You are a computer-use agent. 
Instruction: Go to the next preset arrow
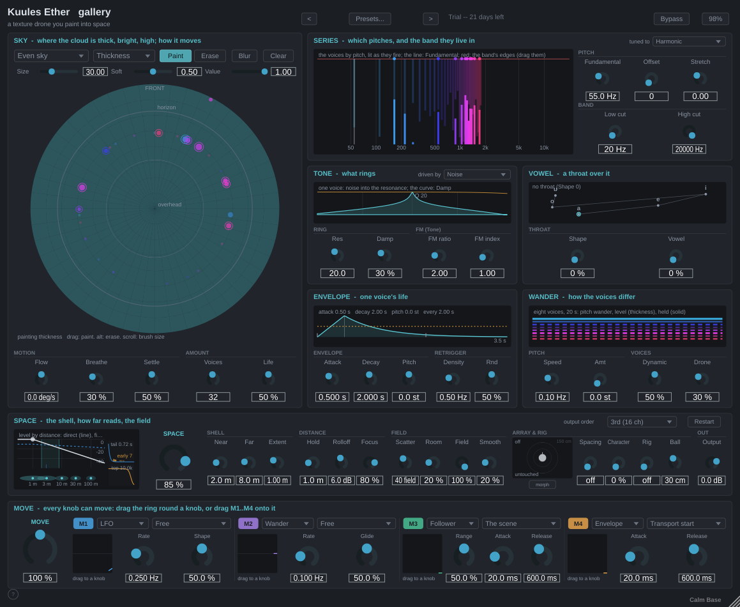tap(430, 19)
